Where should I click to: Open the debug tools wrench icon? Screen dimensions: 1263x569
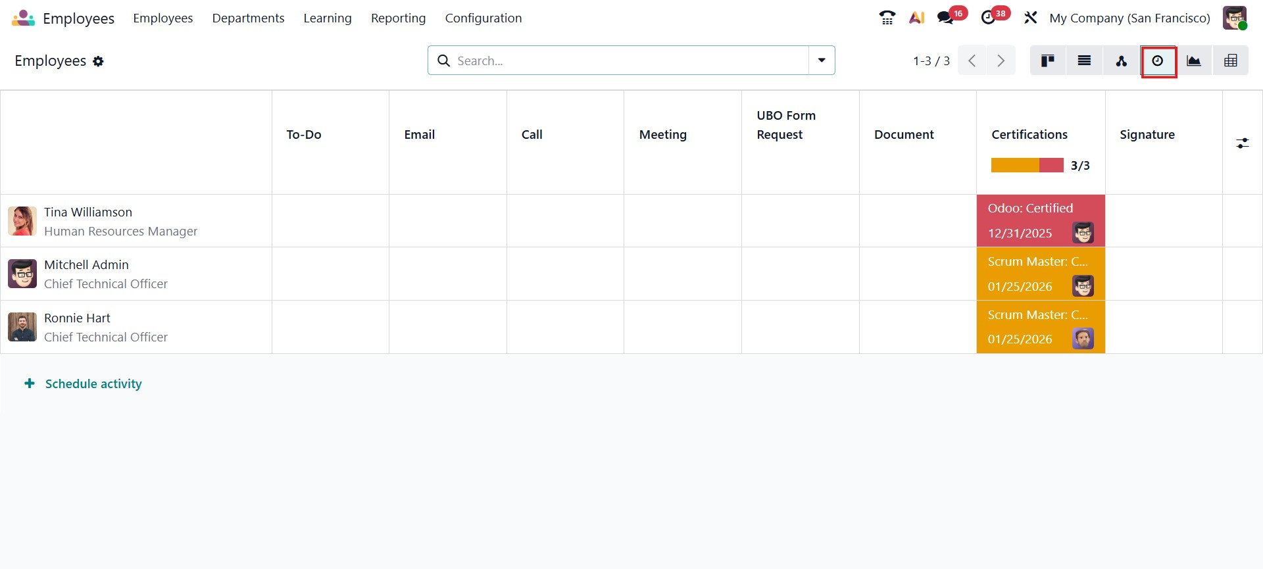(1030, 18)
